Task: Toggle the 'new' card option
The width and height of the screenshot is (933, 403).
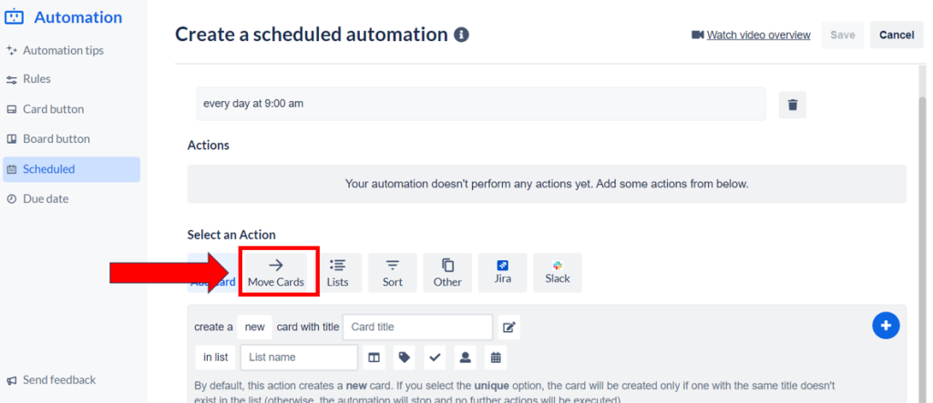Action: [257, 327]
